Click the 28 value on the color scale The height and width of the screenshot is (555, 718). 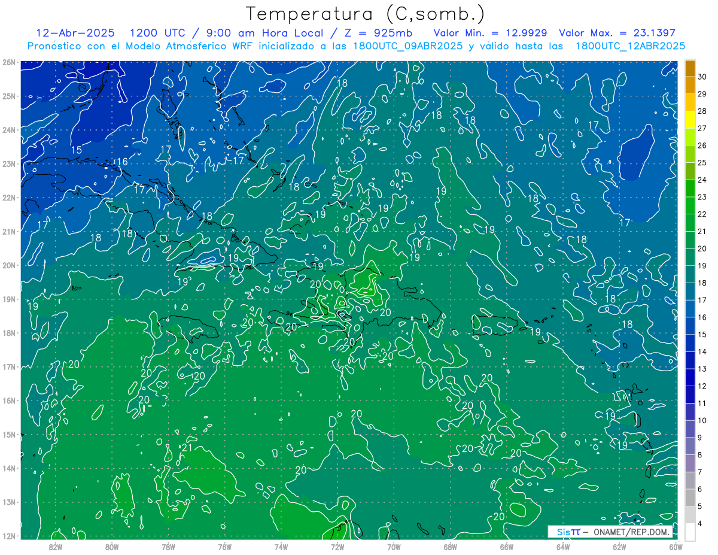pyautogui.click(x=702, y=111)
